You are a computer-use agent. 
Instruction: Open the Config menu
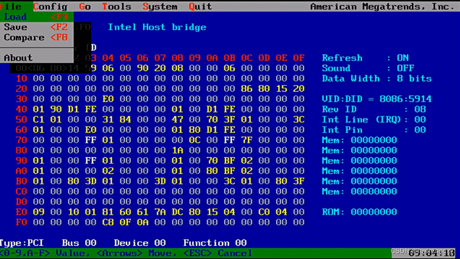pyautogui.click(x=50, y=6)
